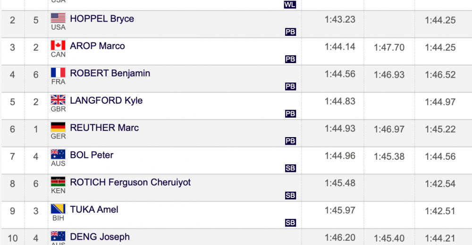
Task: Click the PB badge in LANGFORD Kyle's row
Action: (290, 114)
